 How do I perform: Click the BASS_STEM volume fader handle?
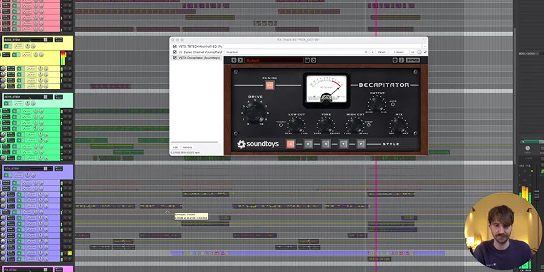pos(45,40)
